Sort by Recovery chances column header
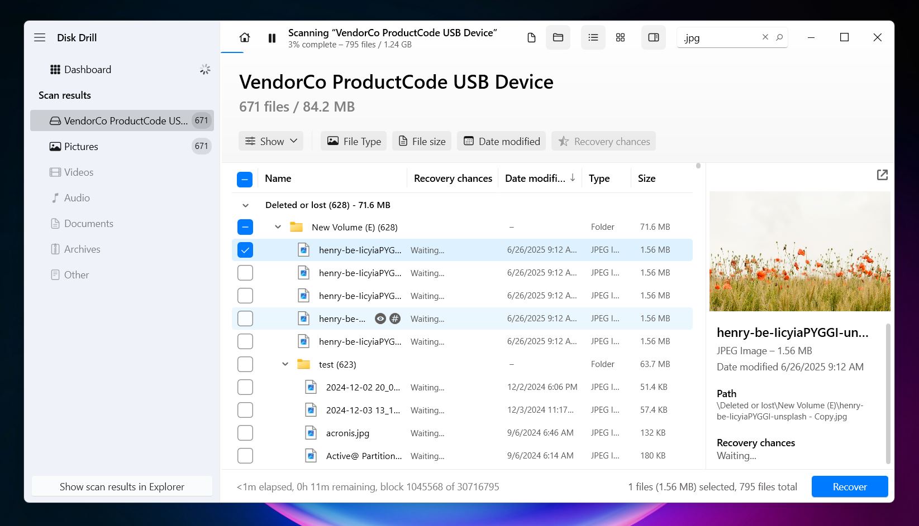Viewport: 919px width, 526px height. (x=453, y=178)
